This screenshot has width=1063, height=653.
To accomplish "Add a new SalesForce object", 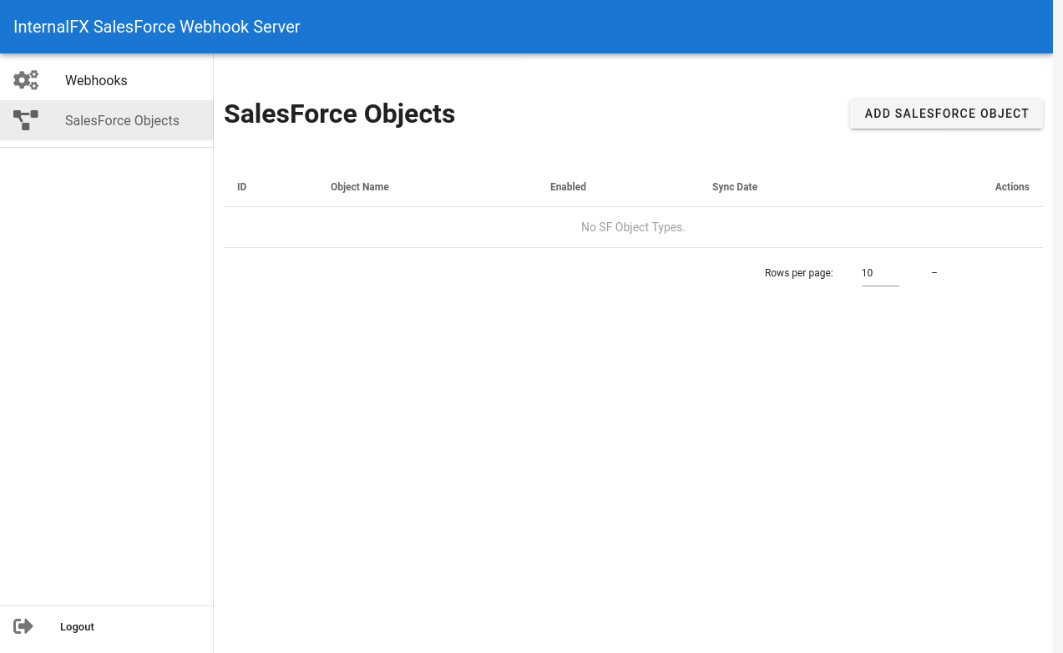I will point(946,114).
